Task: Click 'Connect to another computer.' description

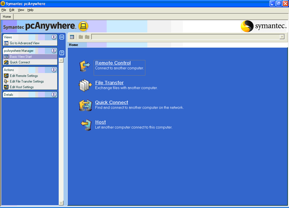Action: (119, 68)
